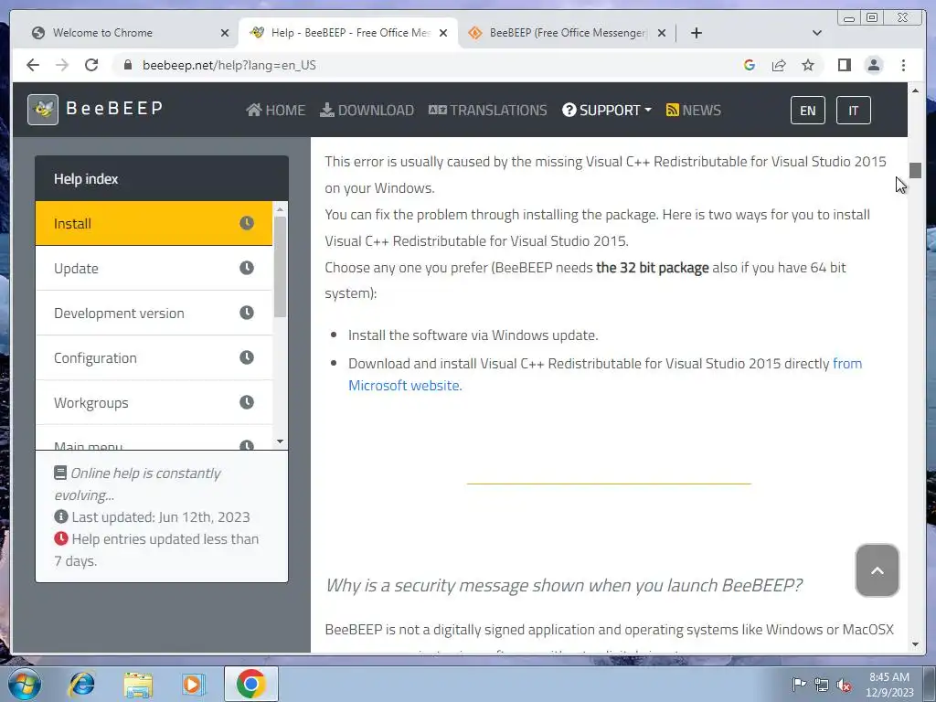
Task: Click the BeeBEEP bee logo icon
Action: pos(43,110)
